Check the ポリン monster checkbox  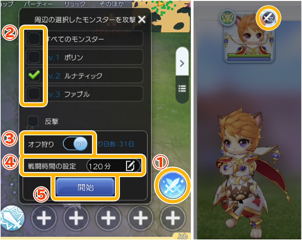pyautogui.click(x=34, y=57)
